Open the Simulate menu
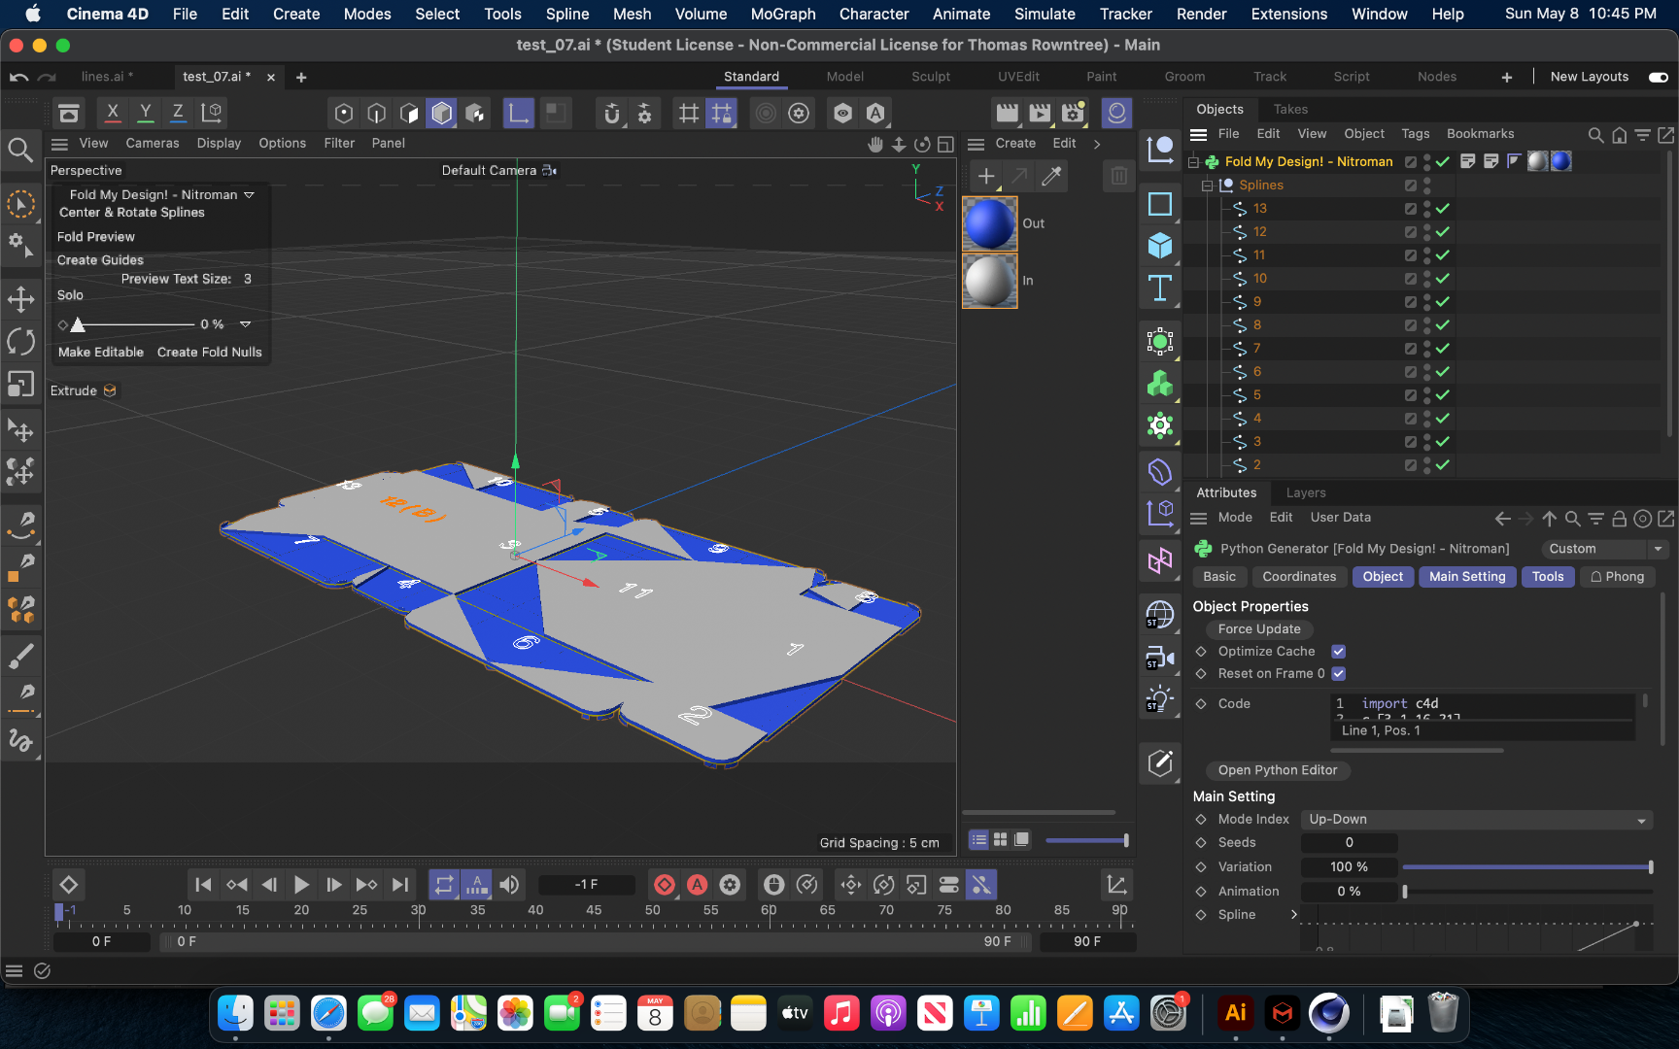The image size is (1679, 1049). (x=1045, y=14)
